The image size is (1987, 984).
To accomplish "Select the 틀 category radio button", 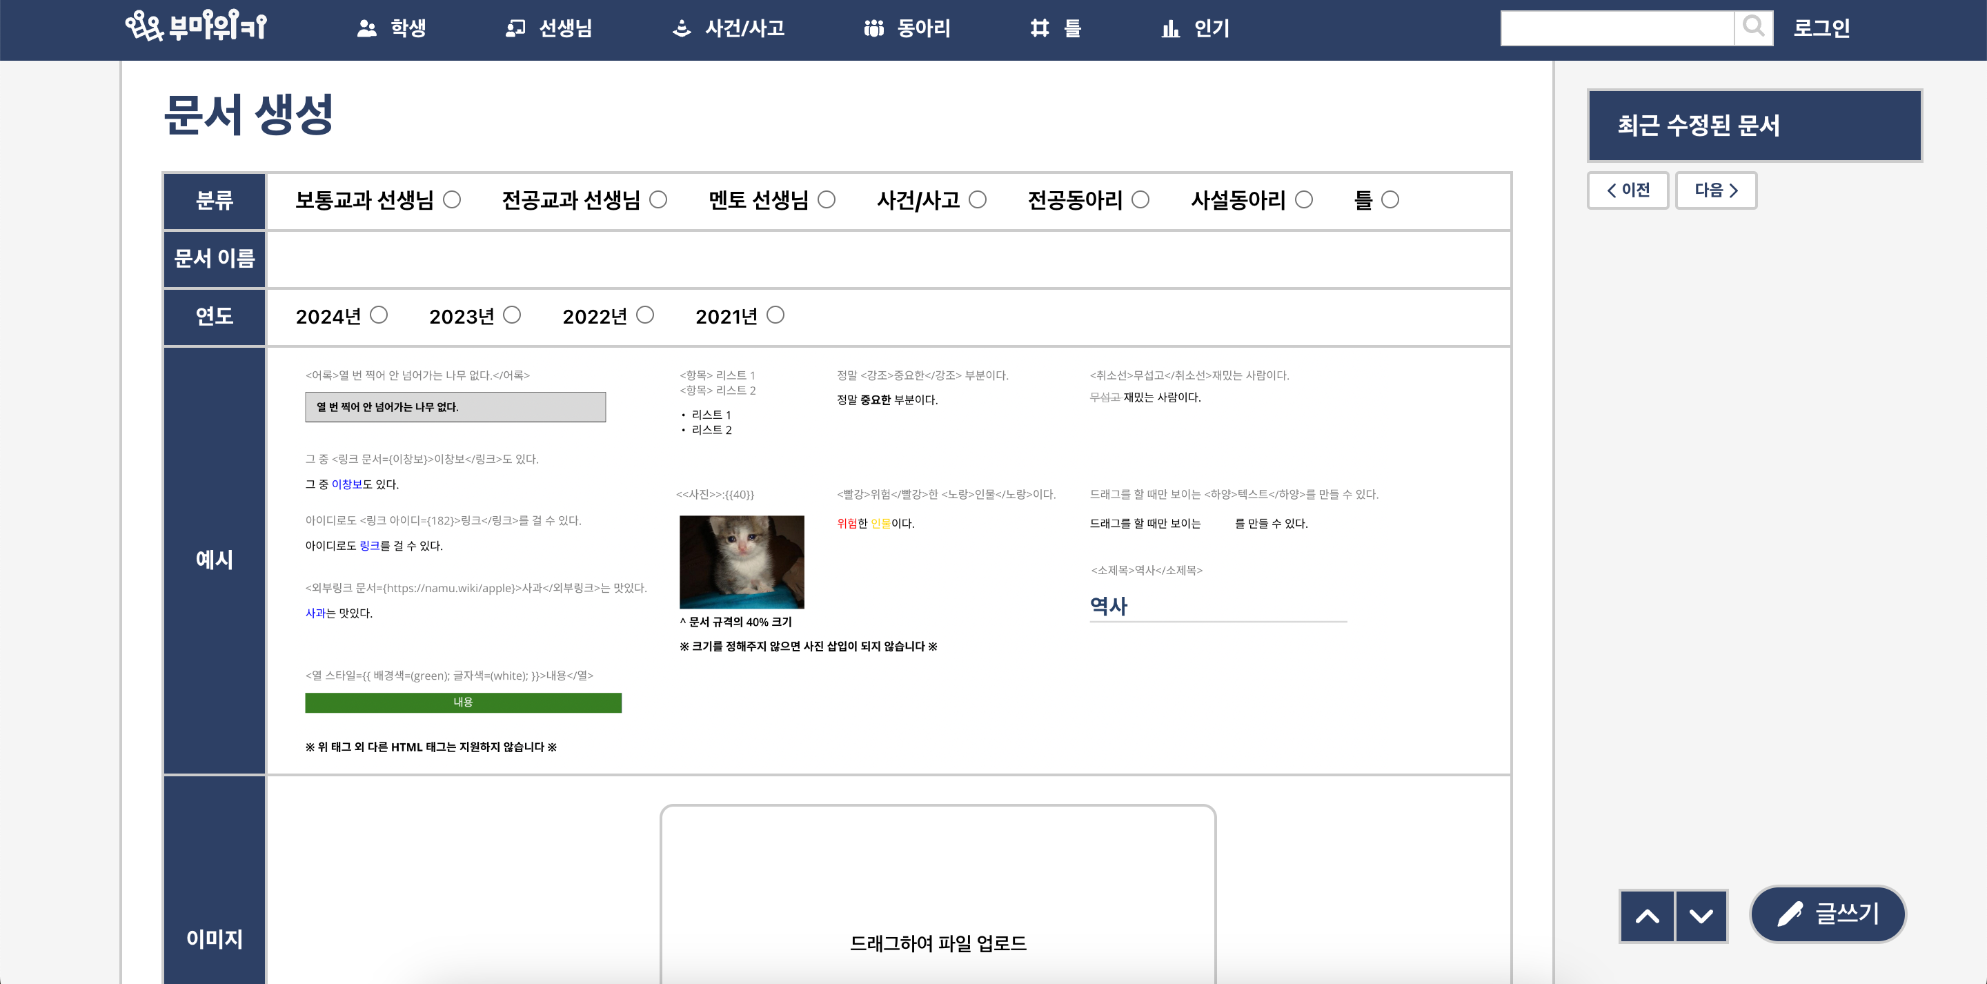I will 1390,200.
